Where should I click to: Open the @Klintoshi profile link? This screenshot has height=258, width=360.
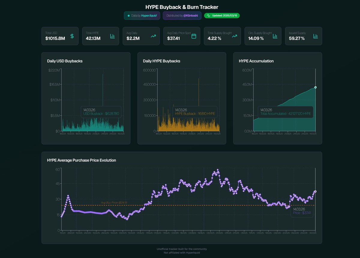tap(190, 16)
